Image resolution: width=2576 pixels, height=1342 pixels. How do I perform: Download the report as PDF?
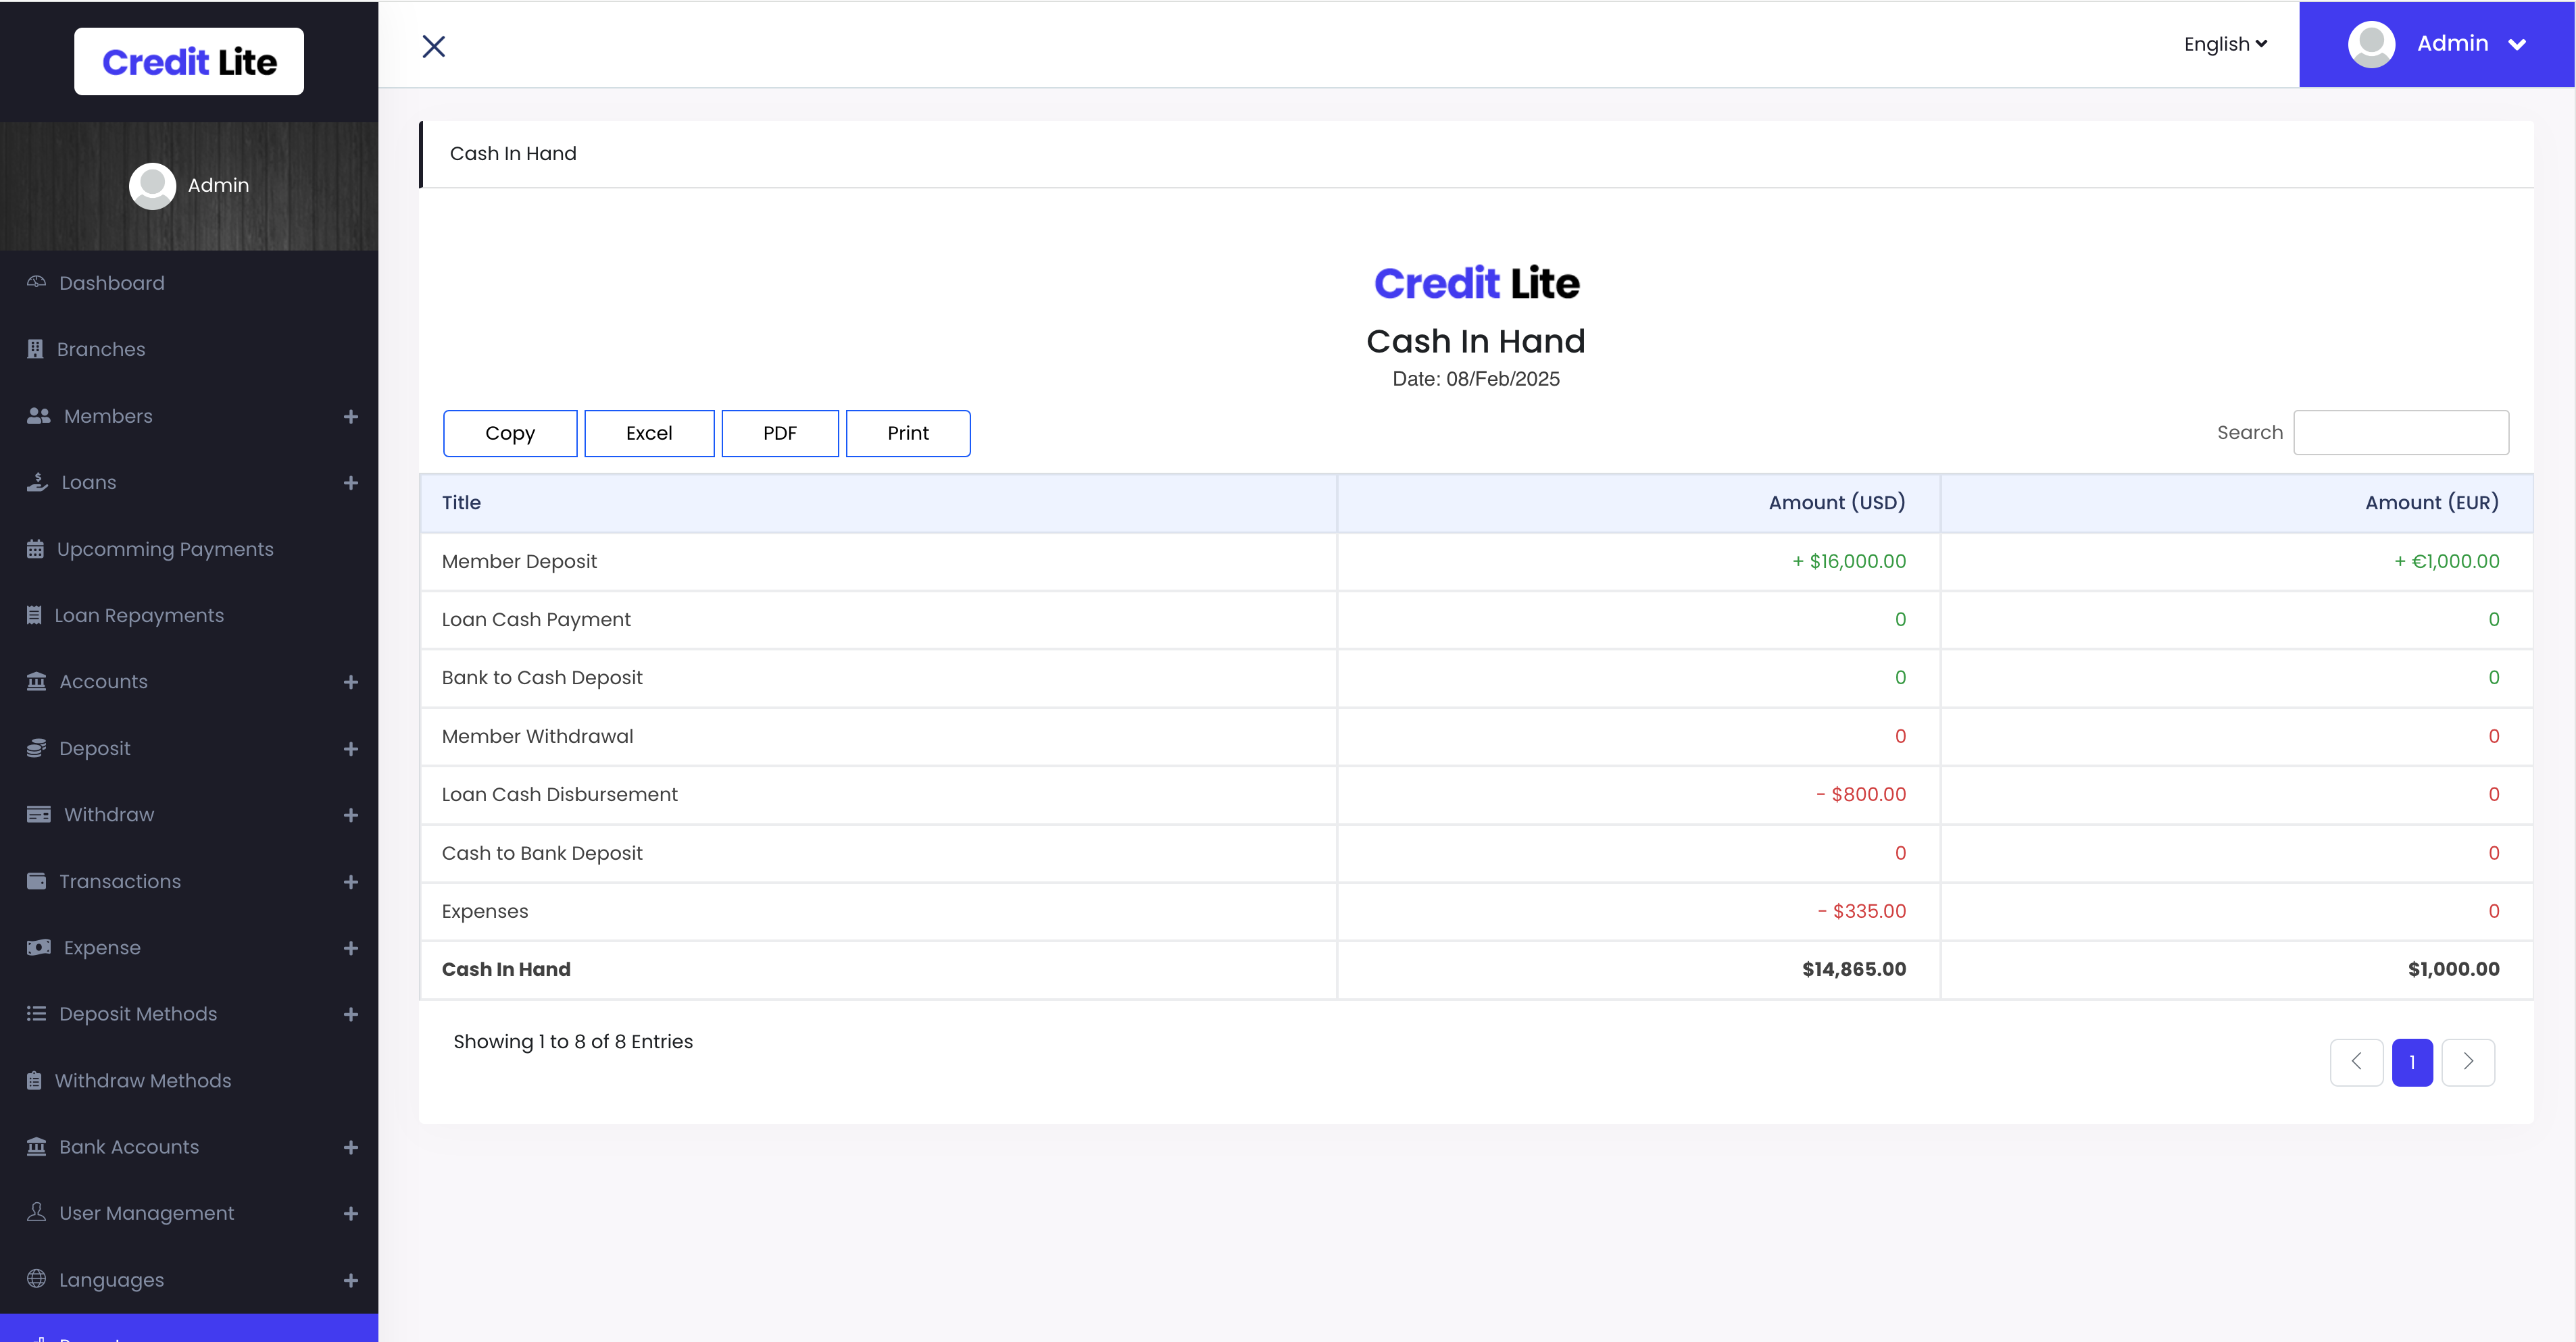[779, 433]
